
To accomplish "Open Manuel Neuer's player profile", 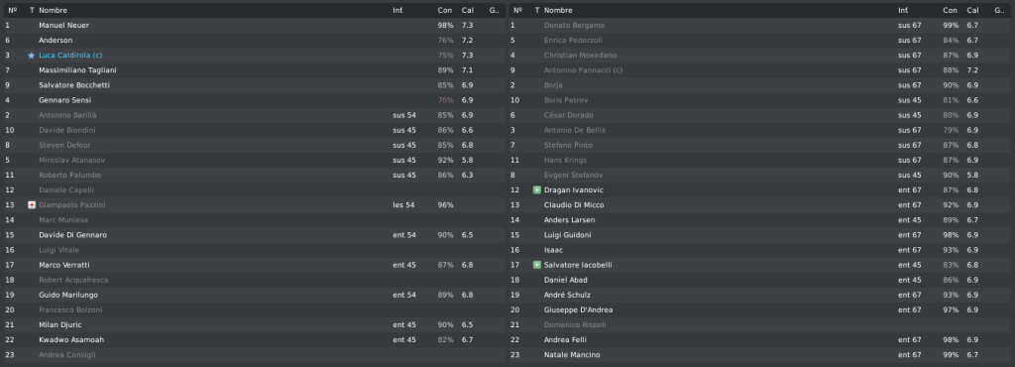I will [64, 25].
